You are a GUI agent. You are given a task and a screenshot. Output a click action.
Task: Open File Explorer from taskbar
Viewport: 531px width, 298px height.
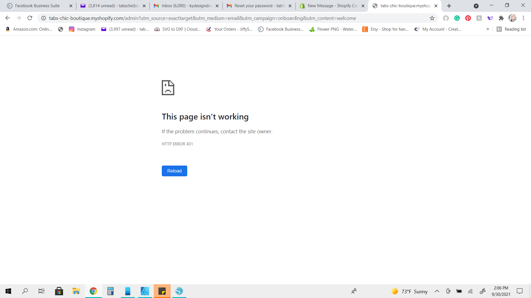(x=76, y=291)
